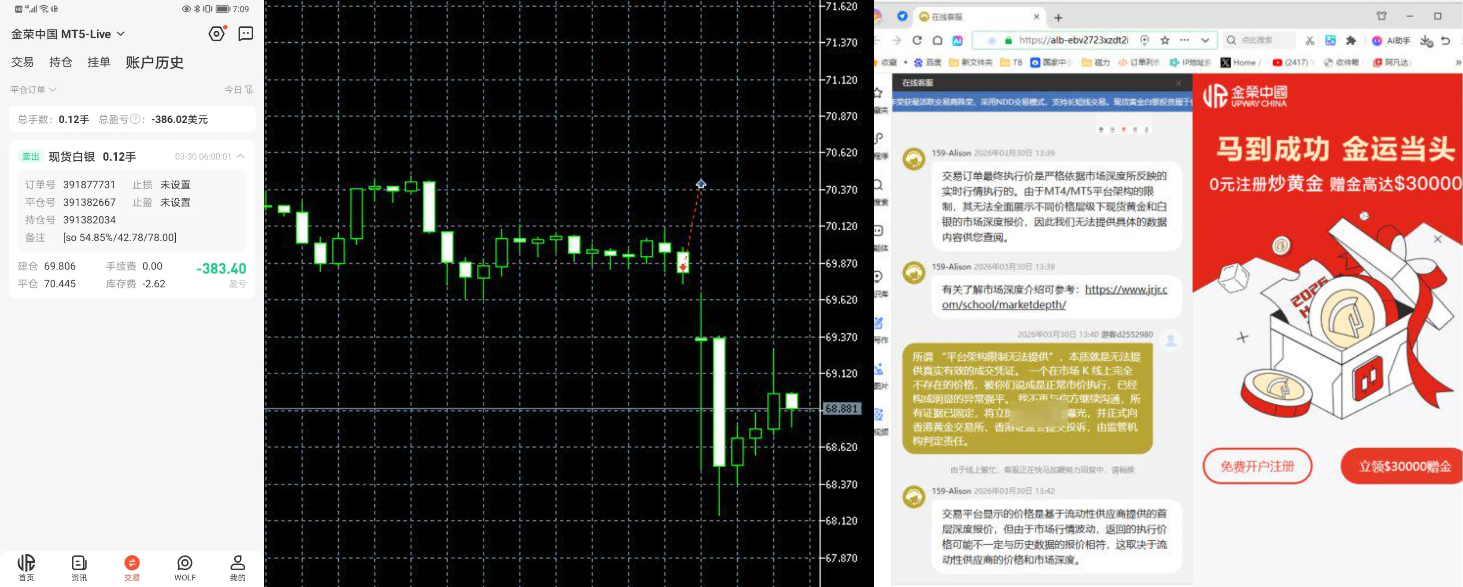Expand the address bar dropdown chevron
Viewport: 1463px width, 587px height.
coord(1204,41)
